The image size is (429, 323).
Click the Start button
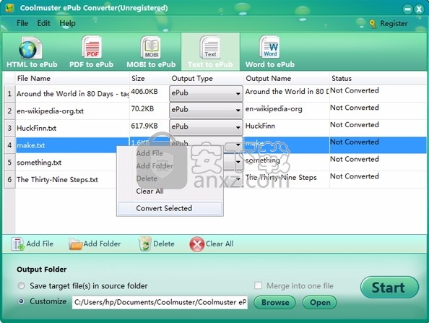click(389, 288)
